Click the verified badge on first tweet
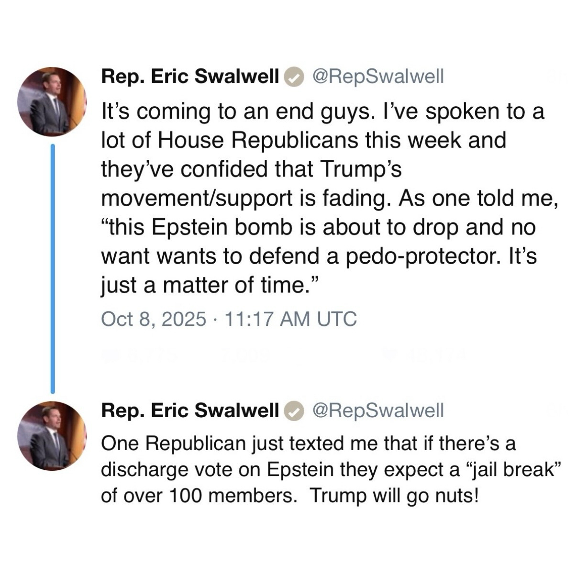Viewport: 577px width, 577px height. [294, 78]
